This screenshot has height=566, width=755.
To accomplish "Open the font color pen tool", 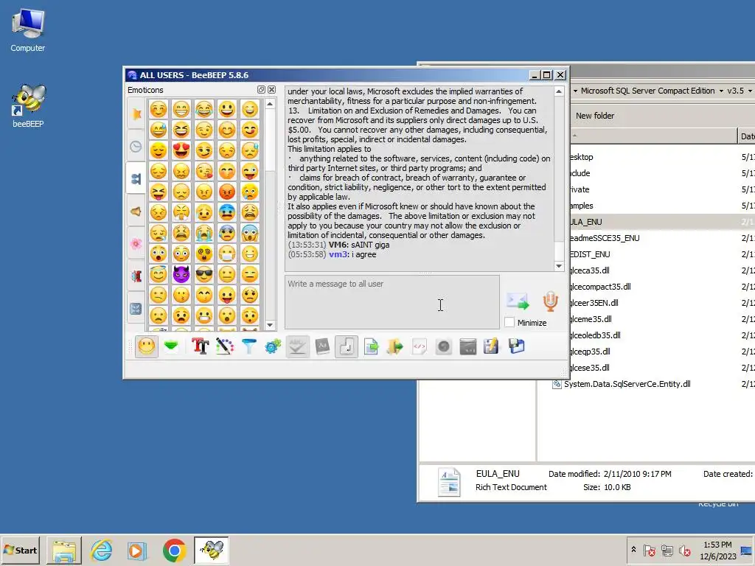I will 224,346.
